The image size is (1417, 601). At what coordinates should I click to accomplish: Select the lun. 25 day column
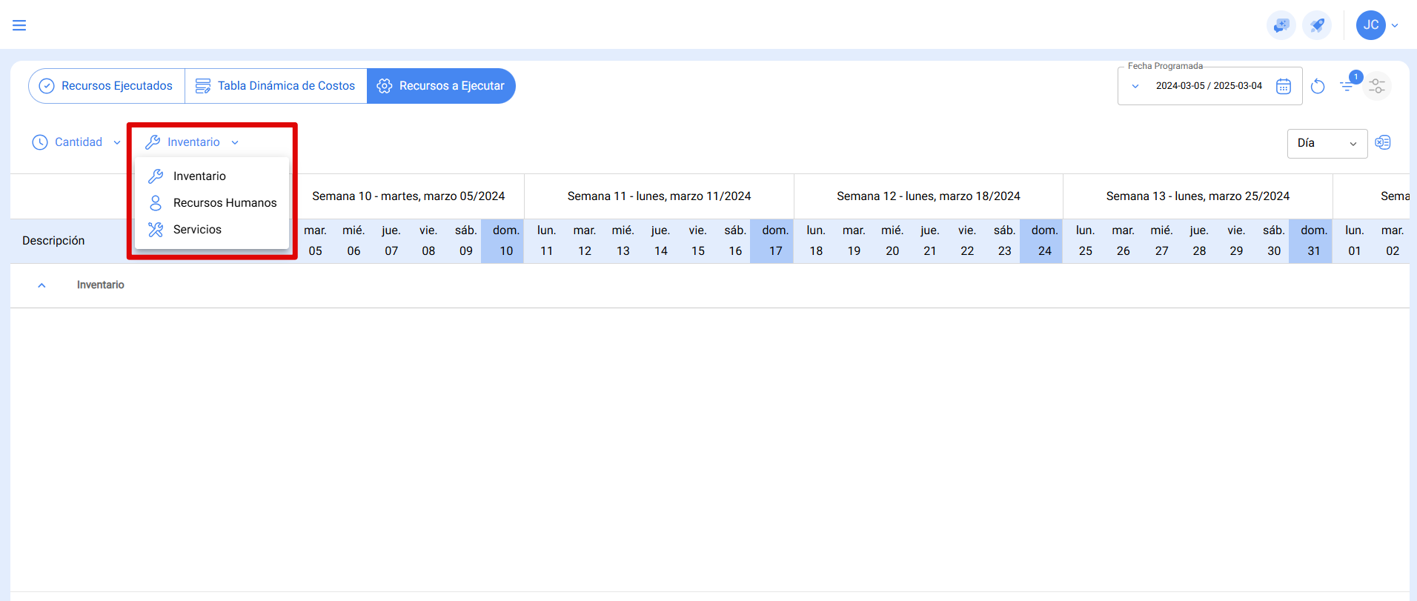1086,241
